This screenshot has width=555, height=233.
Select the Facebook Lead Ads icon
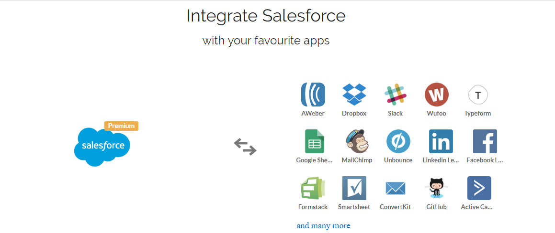[485, 141]
